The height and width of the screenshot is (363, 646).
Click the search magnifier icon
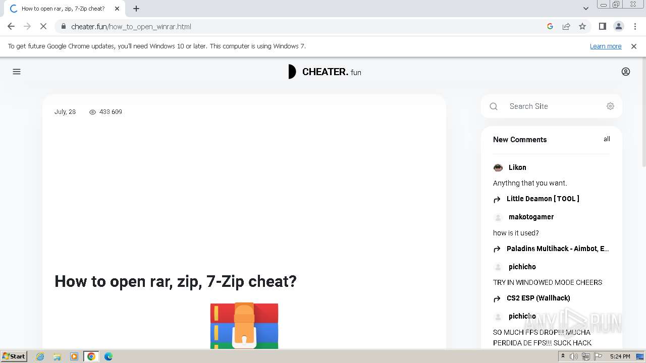tap(494, 106)
